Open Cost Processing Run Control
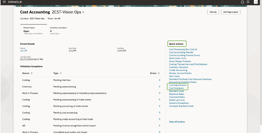 183,49
